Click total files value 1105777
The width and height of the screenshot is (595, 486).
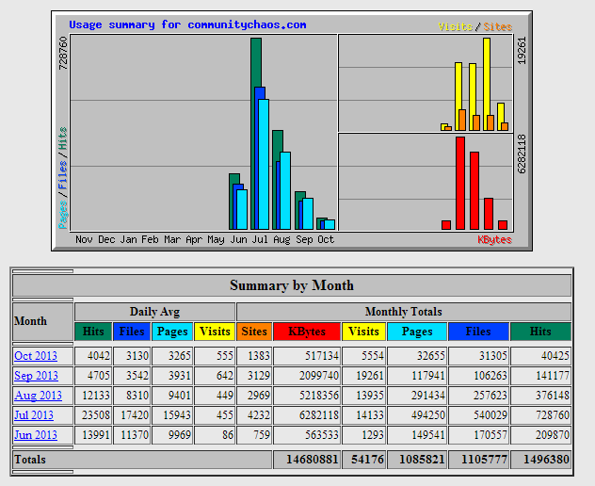[x=478, y=460]
